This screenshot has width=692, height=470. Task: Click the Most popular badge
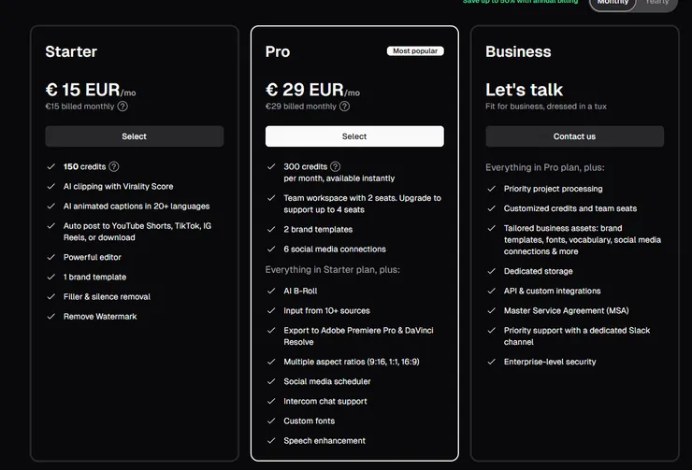415,51
